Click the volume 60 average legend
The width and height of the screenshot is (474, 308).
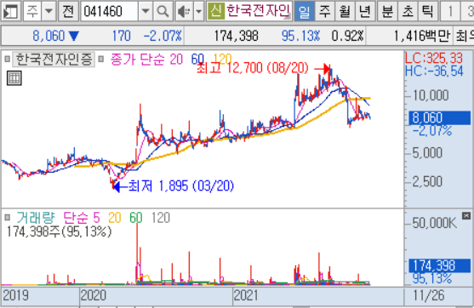click(x=136, y=218)
